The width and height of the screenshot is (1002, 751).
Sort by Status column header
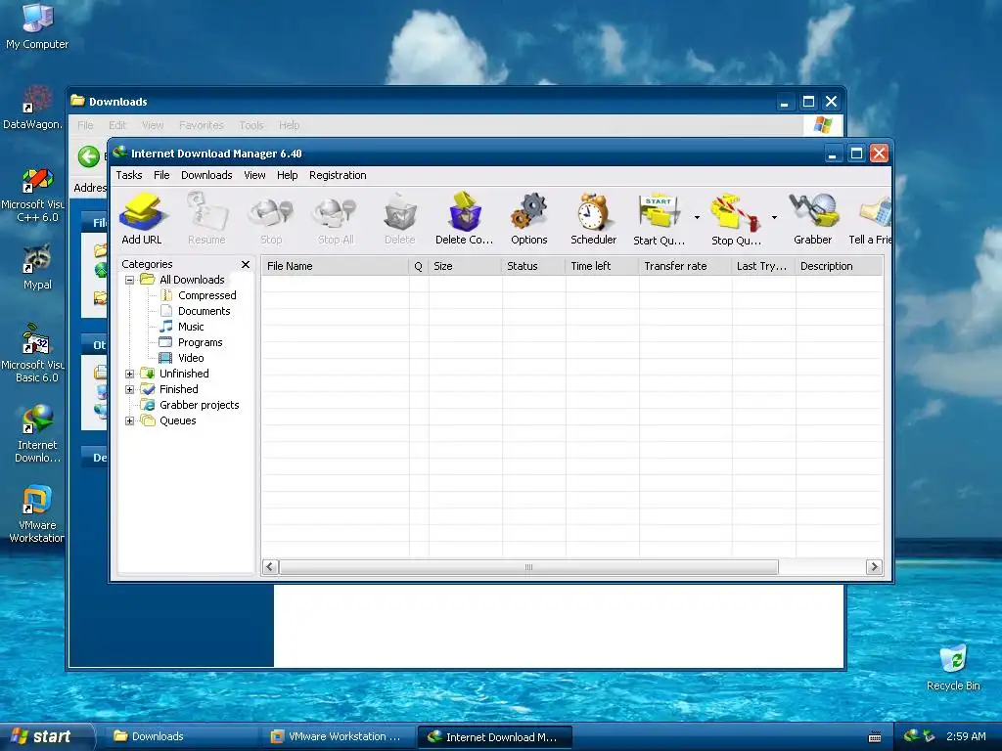533,266
